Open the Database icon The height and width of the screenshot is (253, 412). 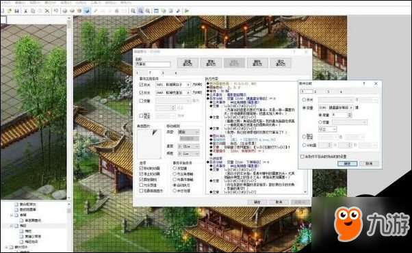coord(156,11)
